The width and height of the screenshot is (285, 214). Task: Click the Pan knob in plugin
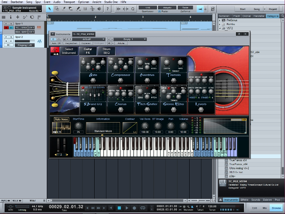pyautogui.click(x=171, y=126)
